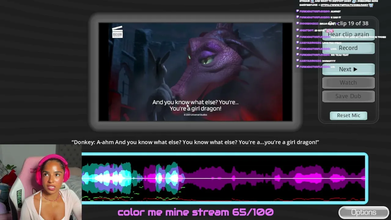Click the Save Dub button
This screenshot has width=391, height=220.
348,96
